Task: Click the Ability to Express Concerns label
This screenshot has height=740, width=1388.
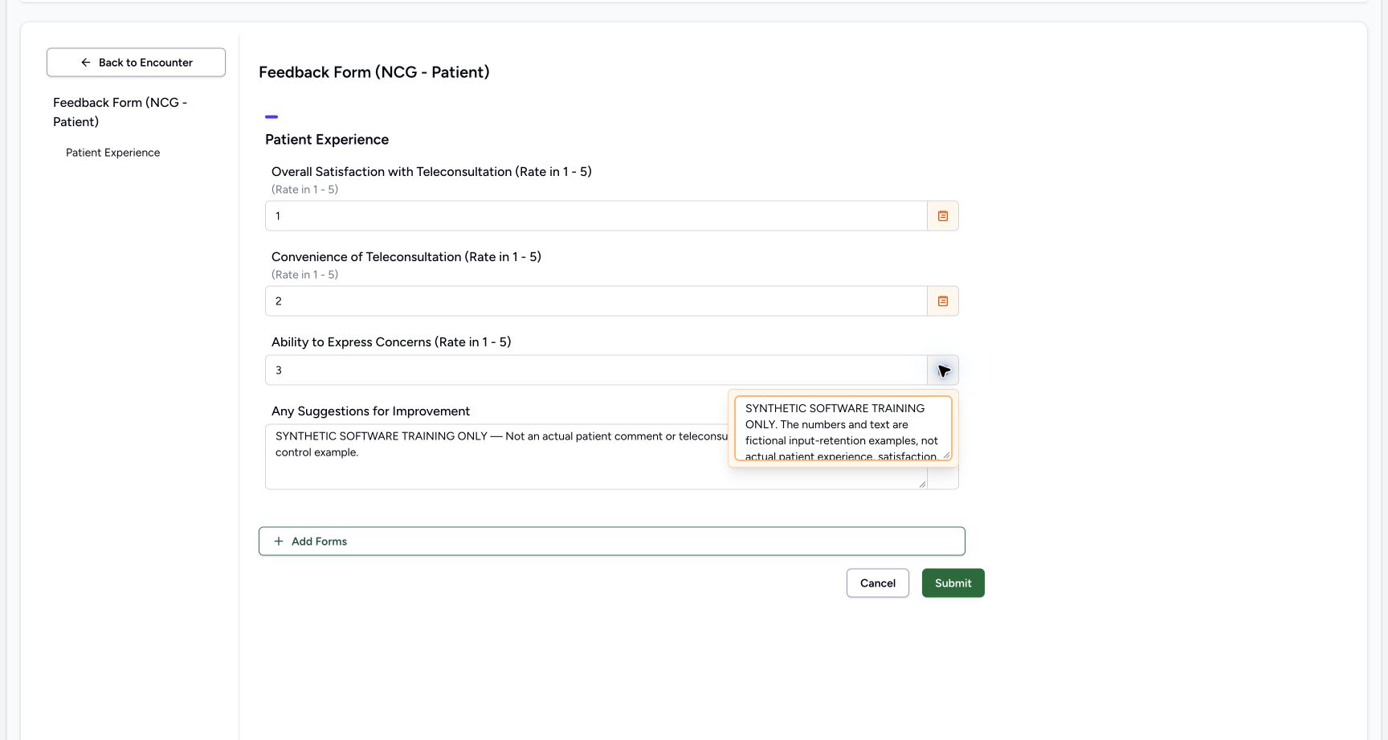Action: point(391,342)
